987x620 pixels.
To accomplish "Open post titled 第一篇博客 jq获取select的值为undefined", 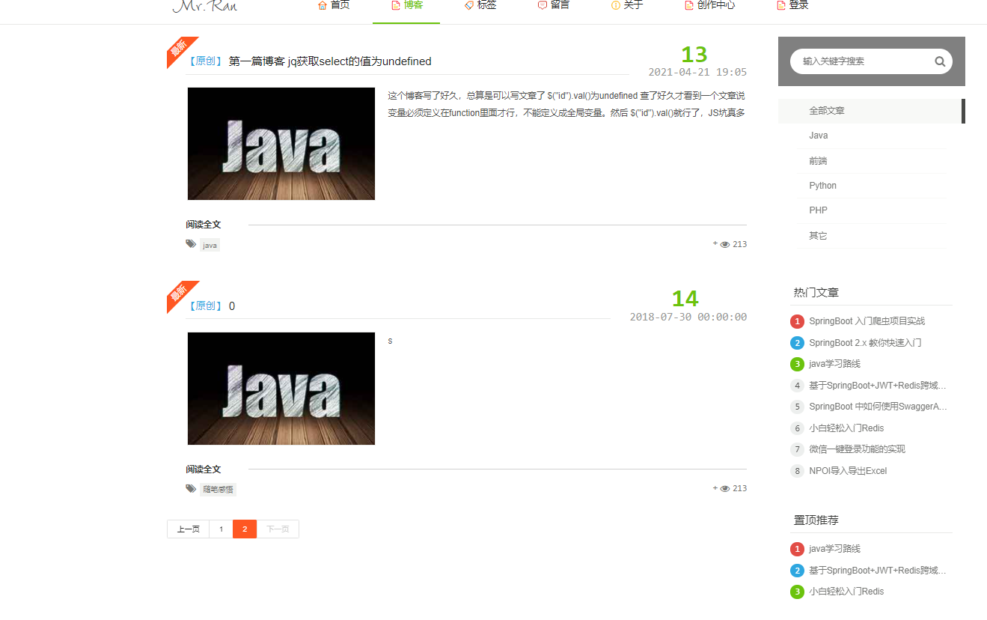I will pyautogui.click(x=330, y=61).
